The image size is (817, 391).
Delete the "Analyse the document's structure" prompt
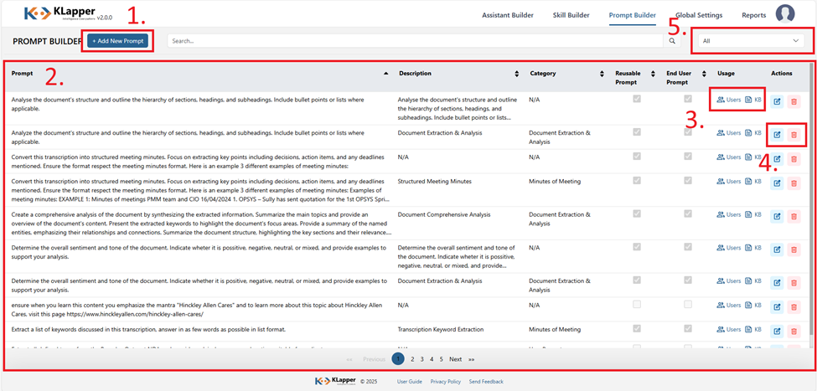tap(794, 103)
